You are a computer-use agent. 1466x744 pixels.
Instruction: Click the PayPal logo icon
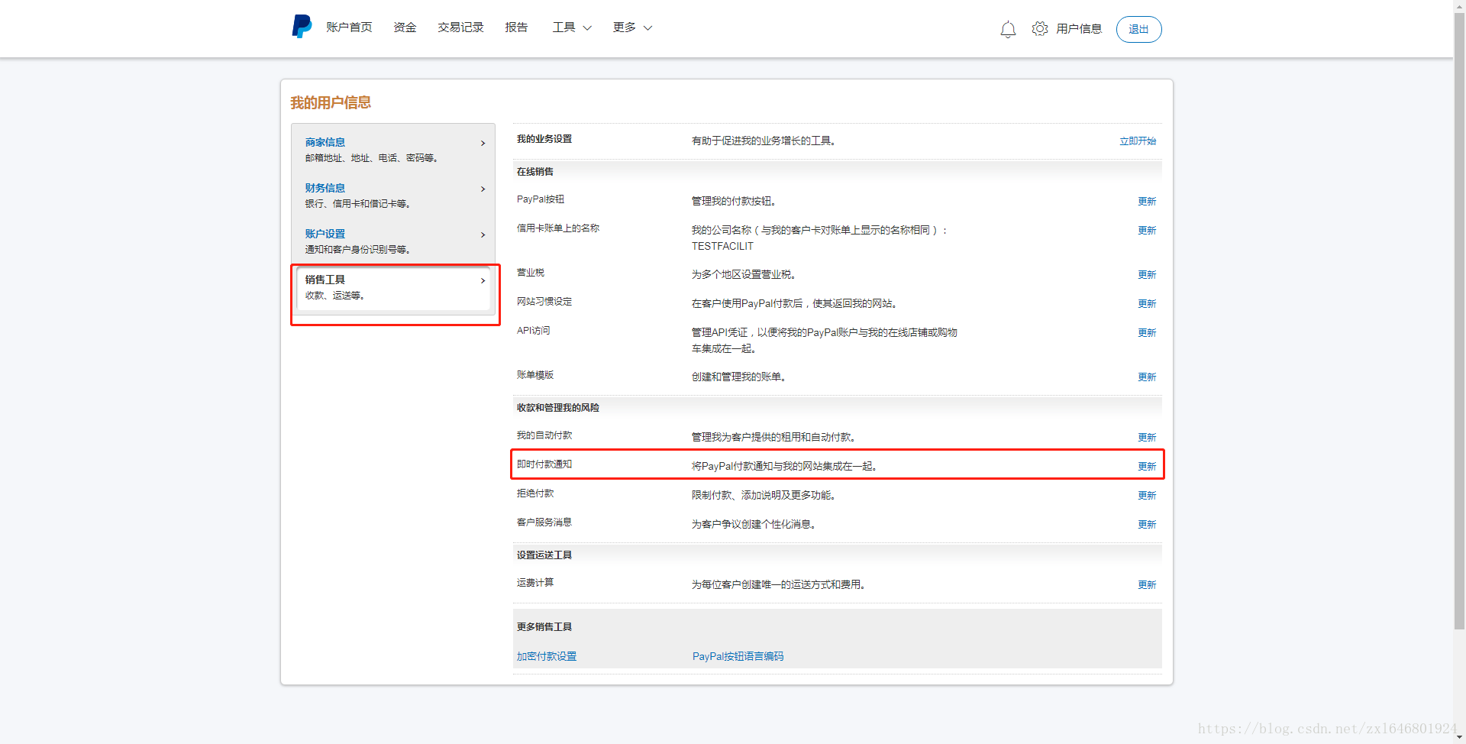(302, 27)
